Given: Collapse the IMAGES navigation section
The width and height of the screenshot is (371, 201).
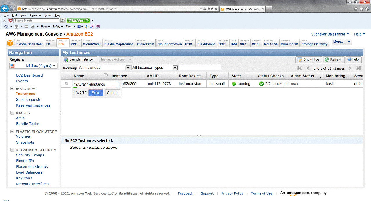Looking at the screenshot, I should (x=12, y=113).
